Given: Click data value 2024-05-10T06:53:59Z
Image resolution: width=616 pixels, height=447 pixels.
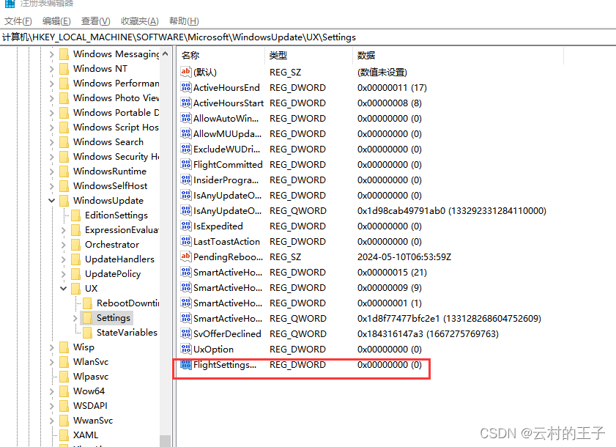Looking at the screenshot, I should click(404, 257).
